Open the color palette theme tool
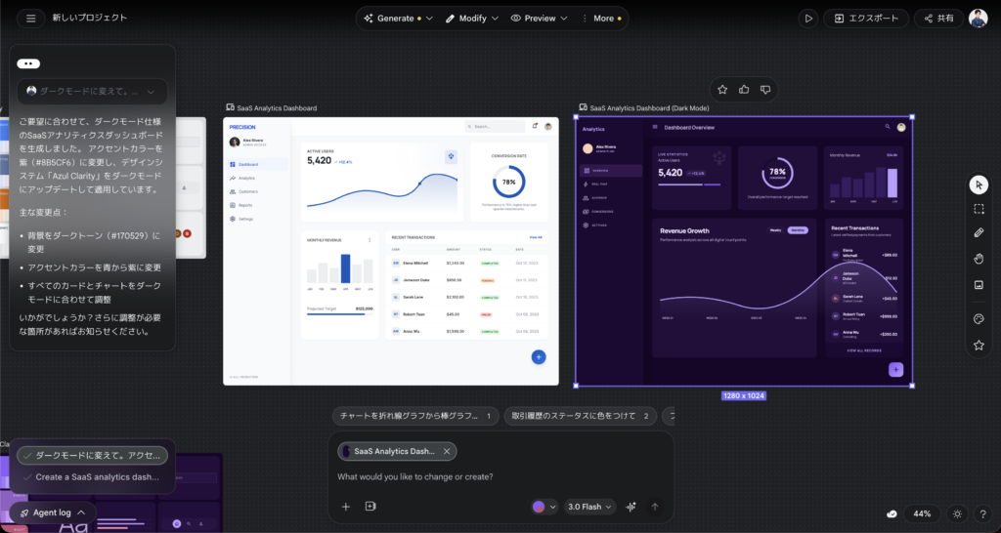 click(x=979, y=319)
